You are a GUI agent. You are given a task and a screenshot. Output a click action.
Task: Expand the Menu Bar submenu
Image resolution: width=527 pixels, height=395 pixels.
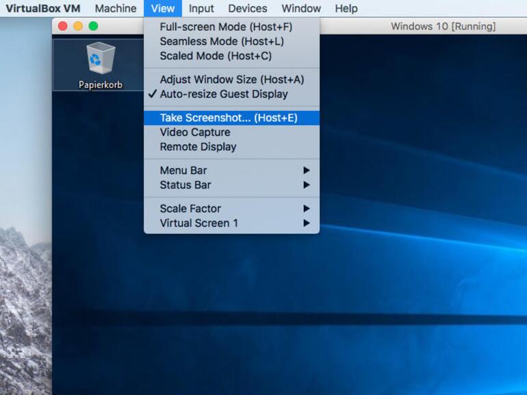point(231,170)
